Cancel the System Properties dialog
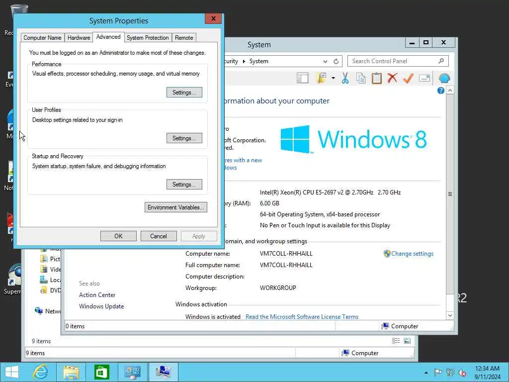The height and width of the screenshot is (382, 509). pyautogui.click(x=159, y=236)
